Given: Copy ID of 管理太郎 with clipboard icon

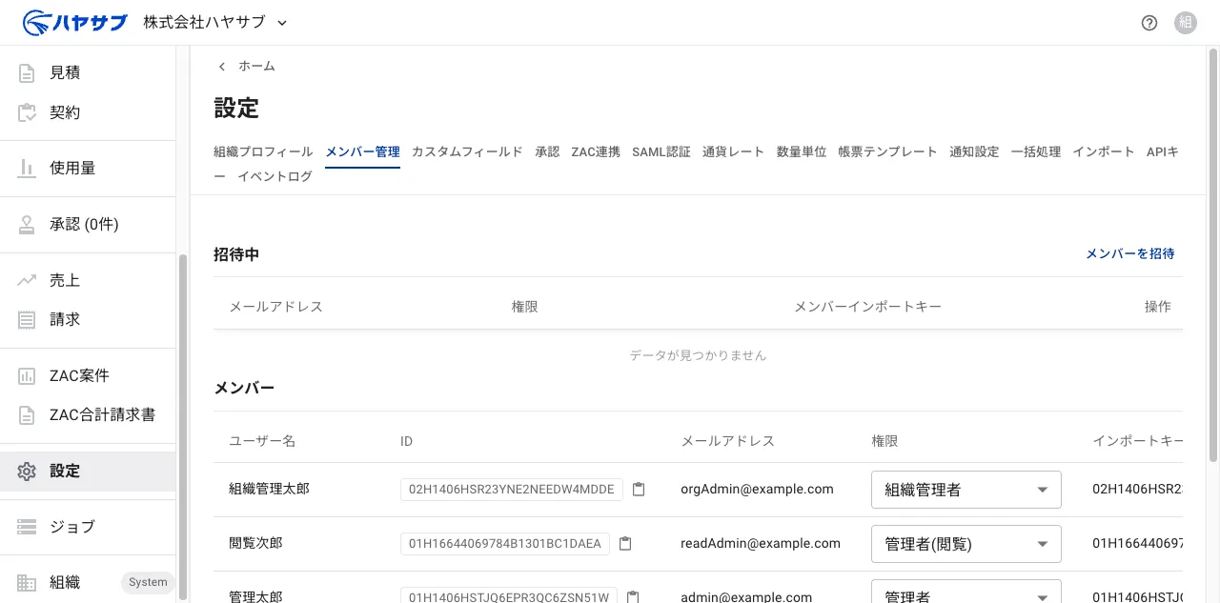Looking at the screenshot, I should click(x=632, y=597).
